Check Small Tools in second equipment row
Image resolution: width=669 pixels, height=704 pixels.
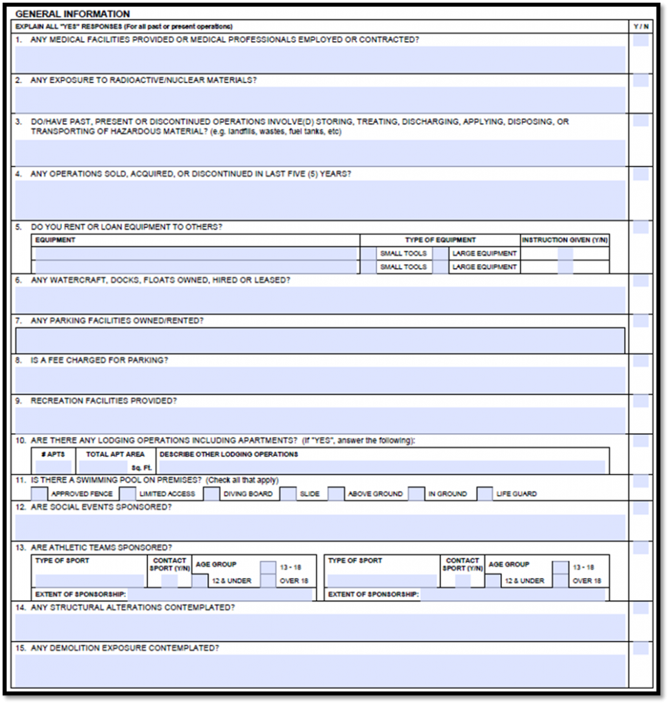(x=369, y=267)
